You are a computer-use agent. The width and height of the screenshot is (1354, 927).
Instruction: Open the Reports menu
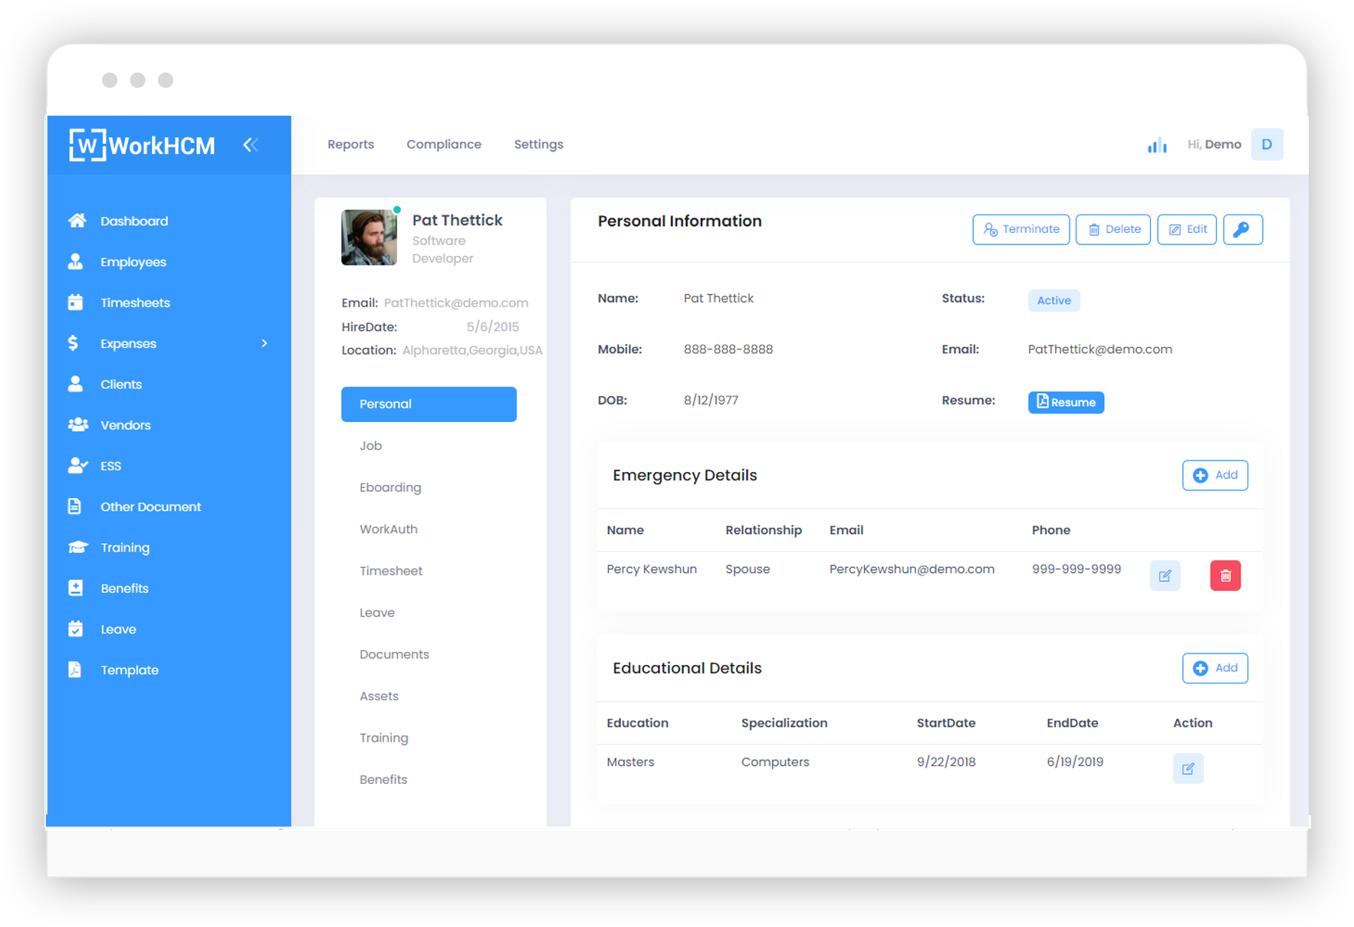coord(350,144)
